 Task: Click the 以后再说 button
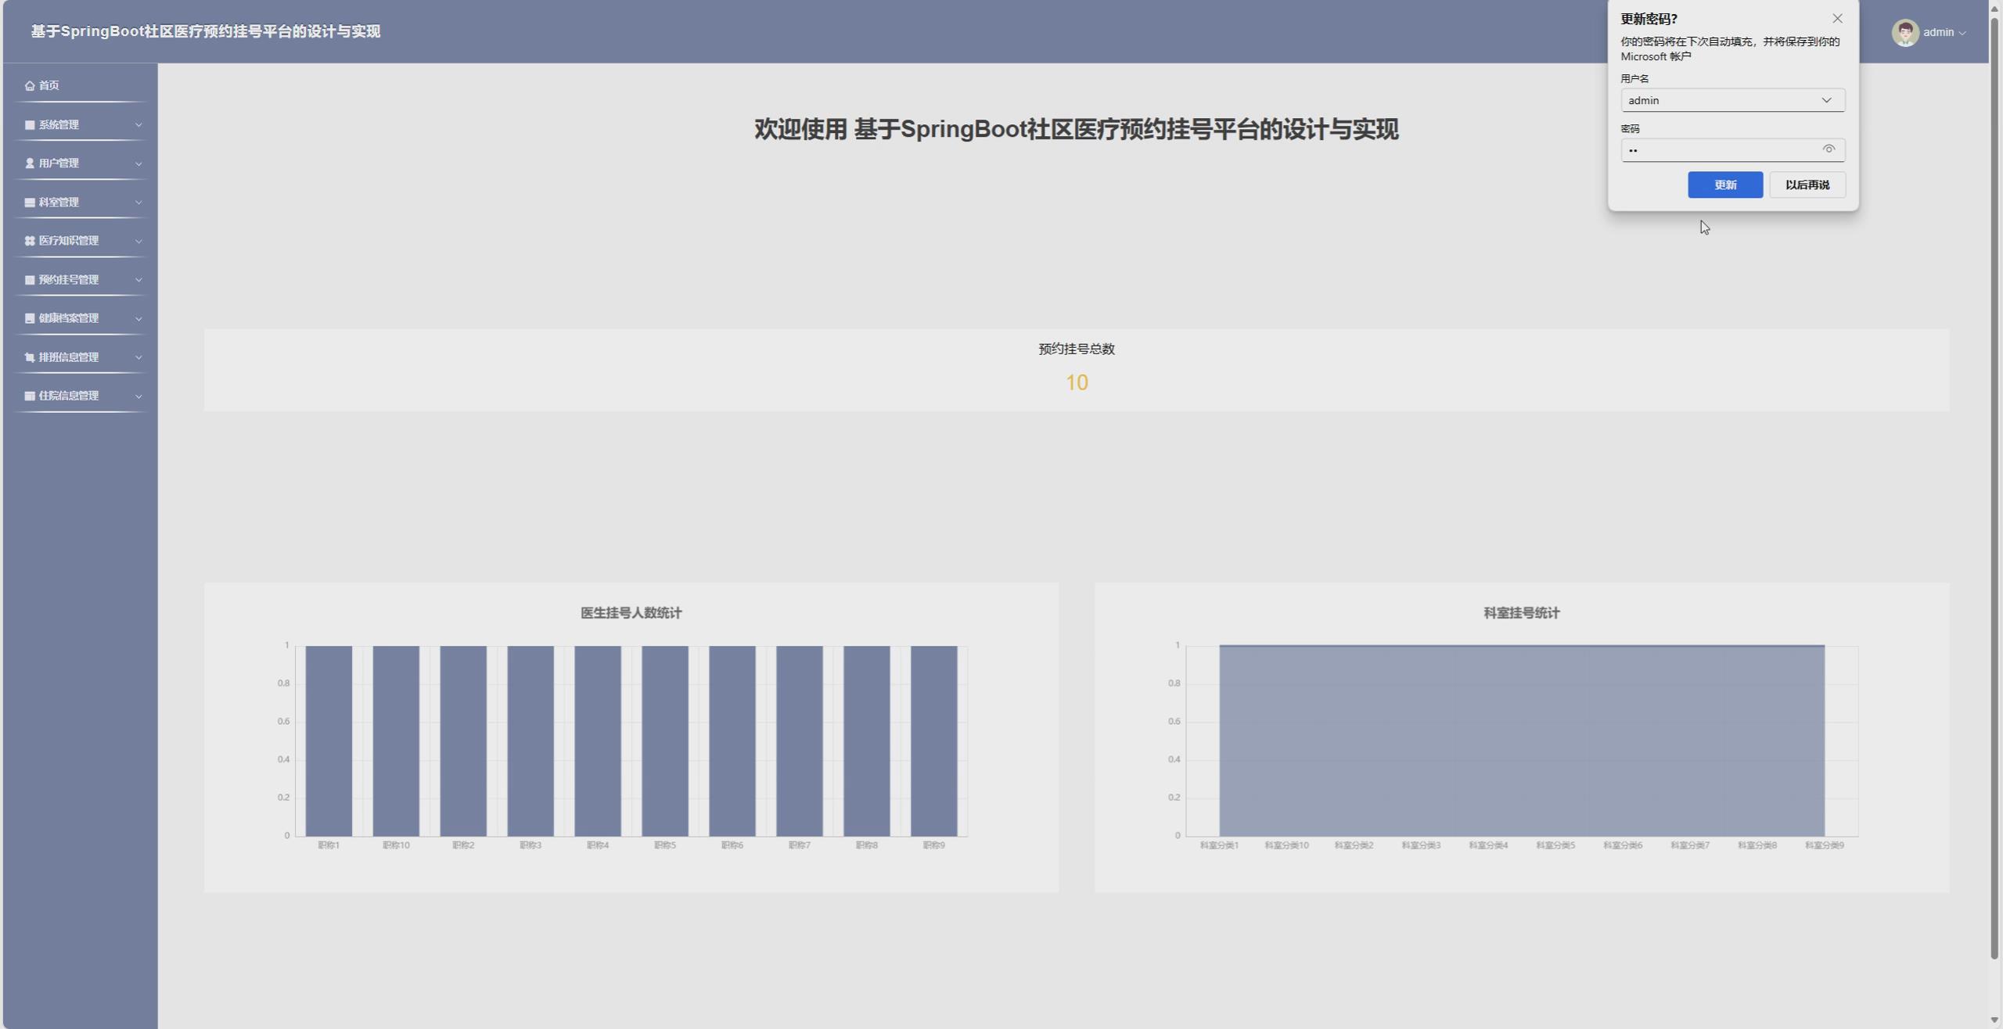[x=1807, y=185]
